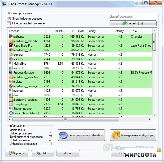Click PID 2544 cell
This screenshot has height=162, width=164.
[47, 59]
